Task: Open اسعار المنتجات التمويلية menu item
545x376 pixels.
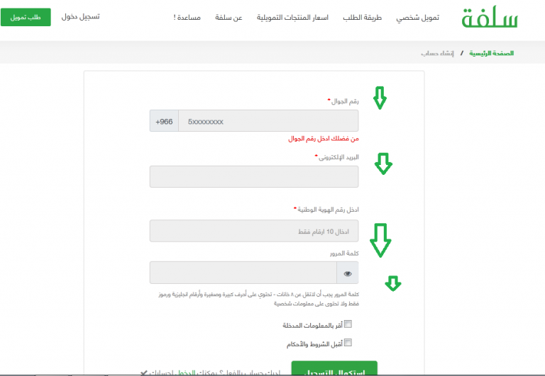Action: [292, 17]
